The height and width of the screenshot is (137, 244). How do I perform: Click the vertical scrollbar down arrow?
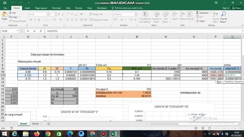click(243, 120)
